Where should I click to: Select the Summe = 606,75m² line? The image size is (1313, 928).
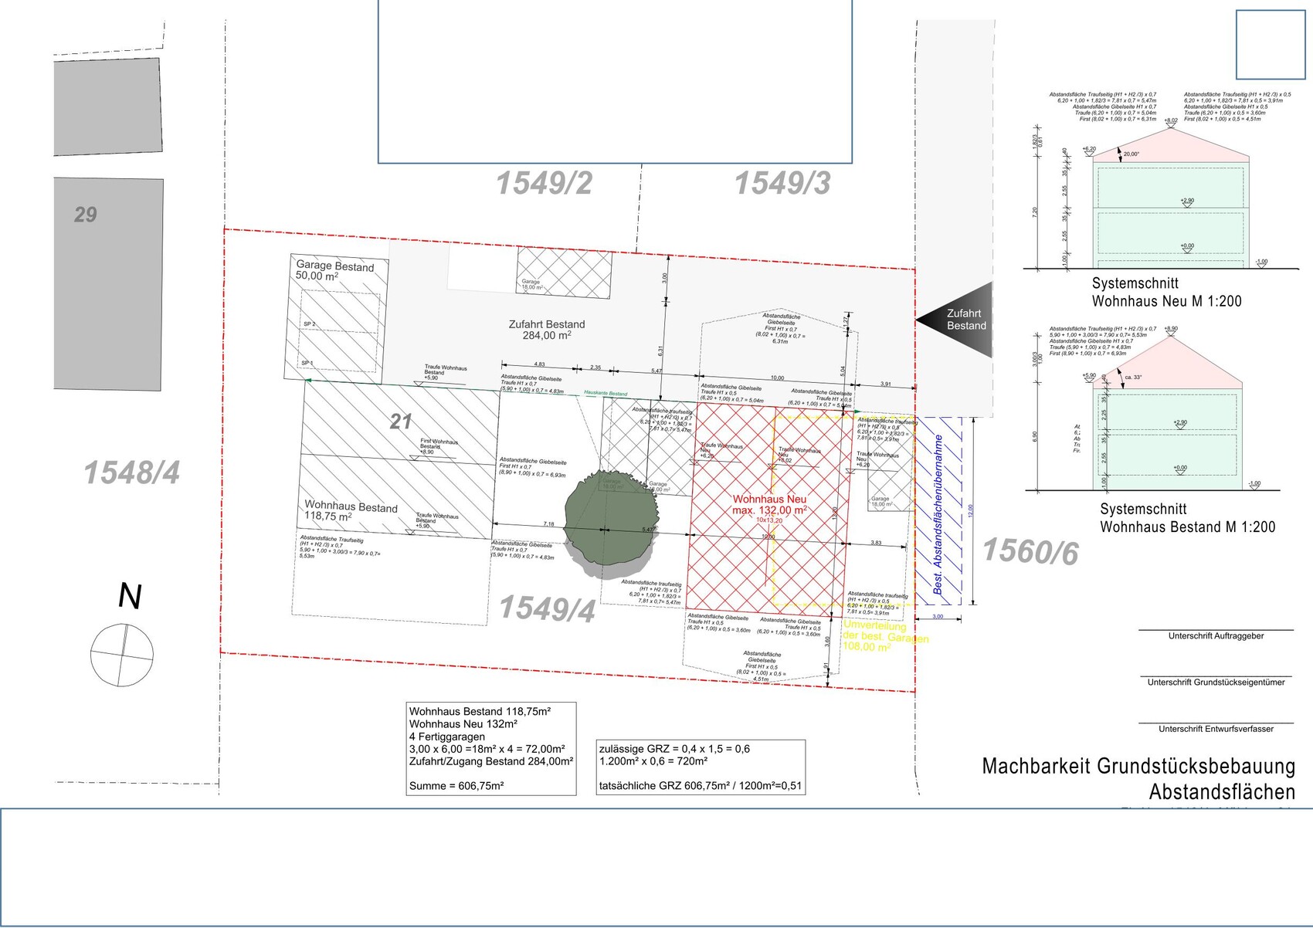456,786
